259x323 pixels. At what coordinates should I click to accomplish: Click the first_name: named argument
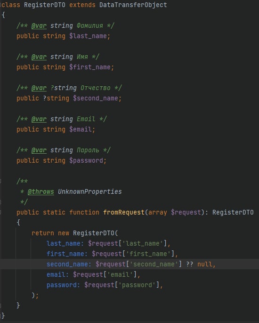[67, 254]
